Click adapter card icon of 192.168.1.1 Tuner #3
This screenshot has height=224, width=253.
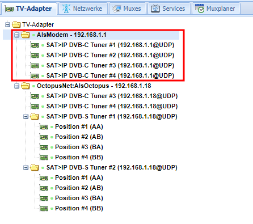tap(35, 66)
